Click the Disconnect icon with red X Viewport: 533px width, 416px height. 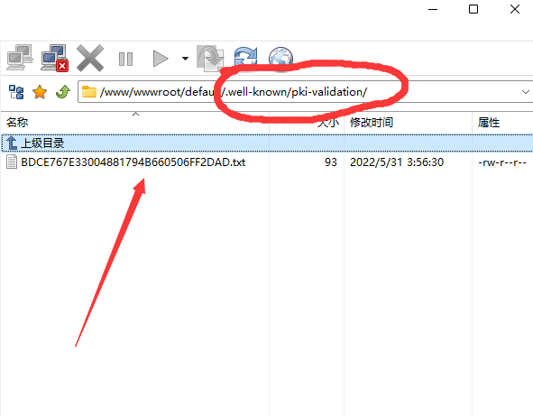[x=54, y=58]
